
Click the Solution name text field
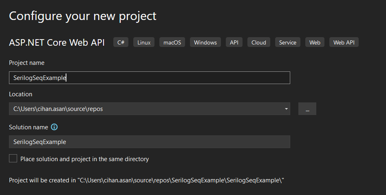[x=149, y=142]
